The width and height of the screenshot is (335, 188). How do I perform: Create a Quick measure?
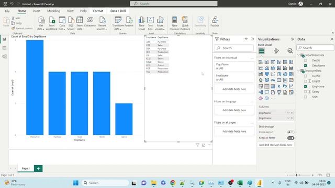pyautogui.click(x=185, y=23)
